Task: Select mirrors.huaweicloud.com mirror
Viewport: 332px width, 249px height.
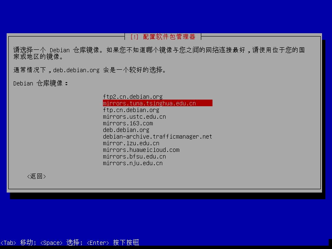Action: 141,150
